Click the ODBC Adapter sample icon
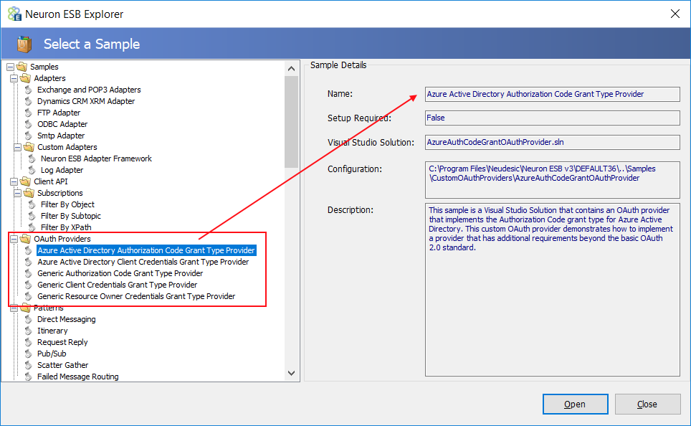Image resolution: width=691 pixels, height=426 pixels. click(29, 124)
